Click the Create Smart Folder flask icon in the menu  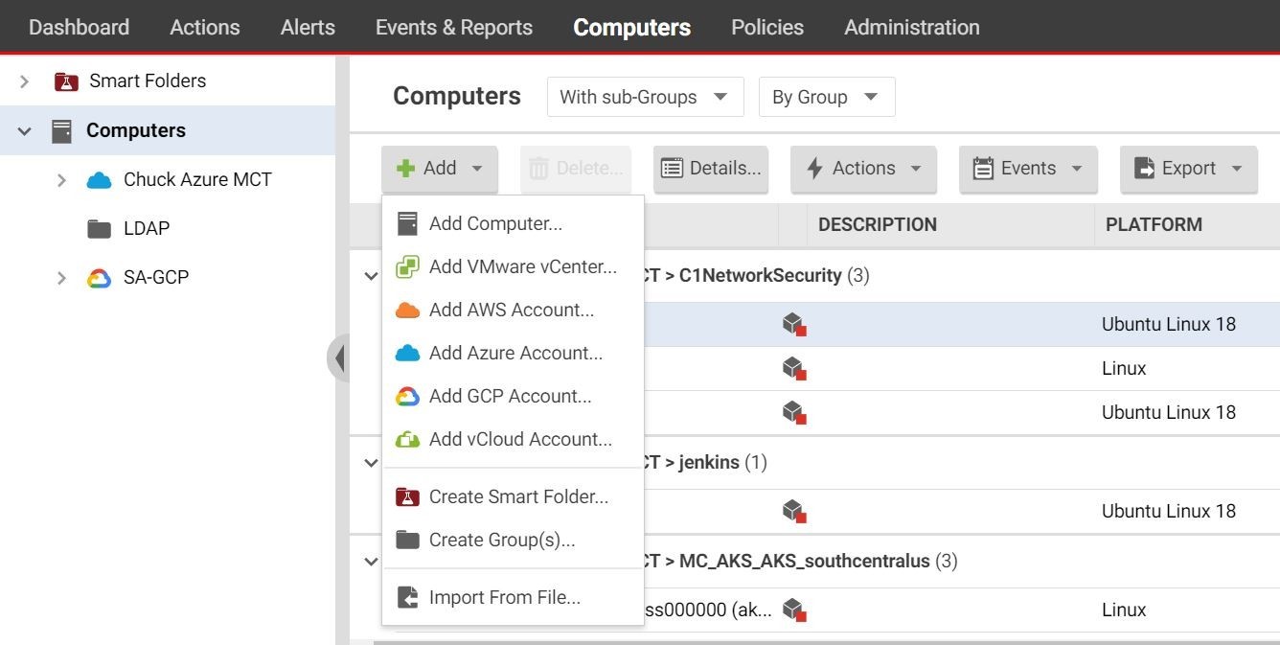pos(407,497)
